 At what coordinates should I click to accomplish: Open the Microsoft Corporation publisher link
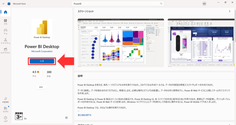(42, 51)
